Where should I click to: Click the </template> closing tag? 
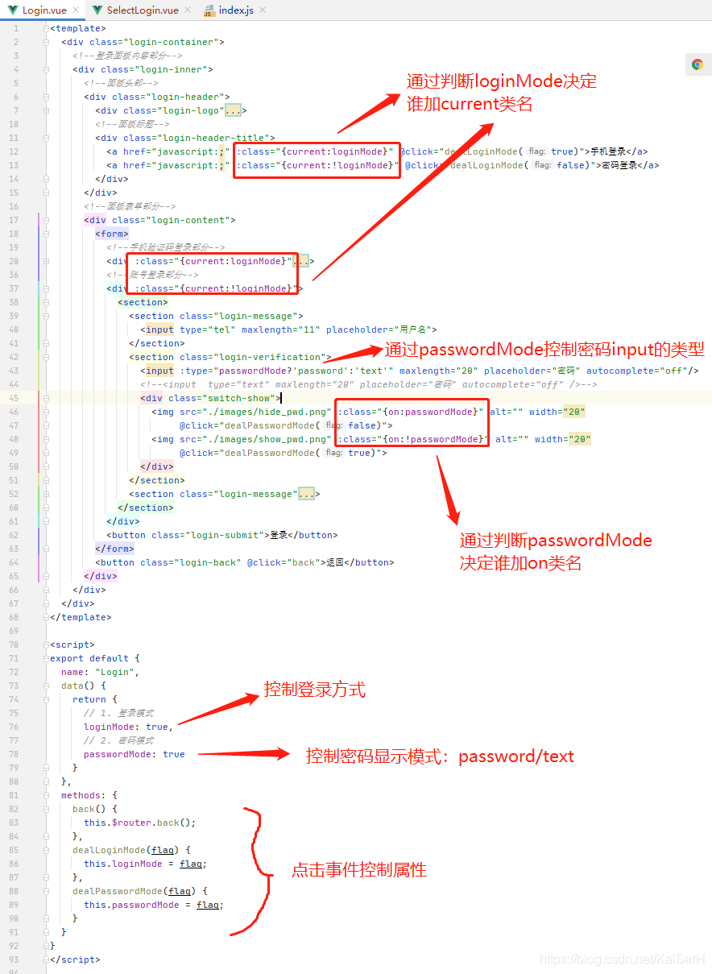click(81, 617)
